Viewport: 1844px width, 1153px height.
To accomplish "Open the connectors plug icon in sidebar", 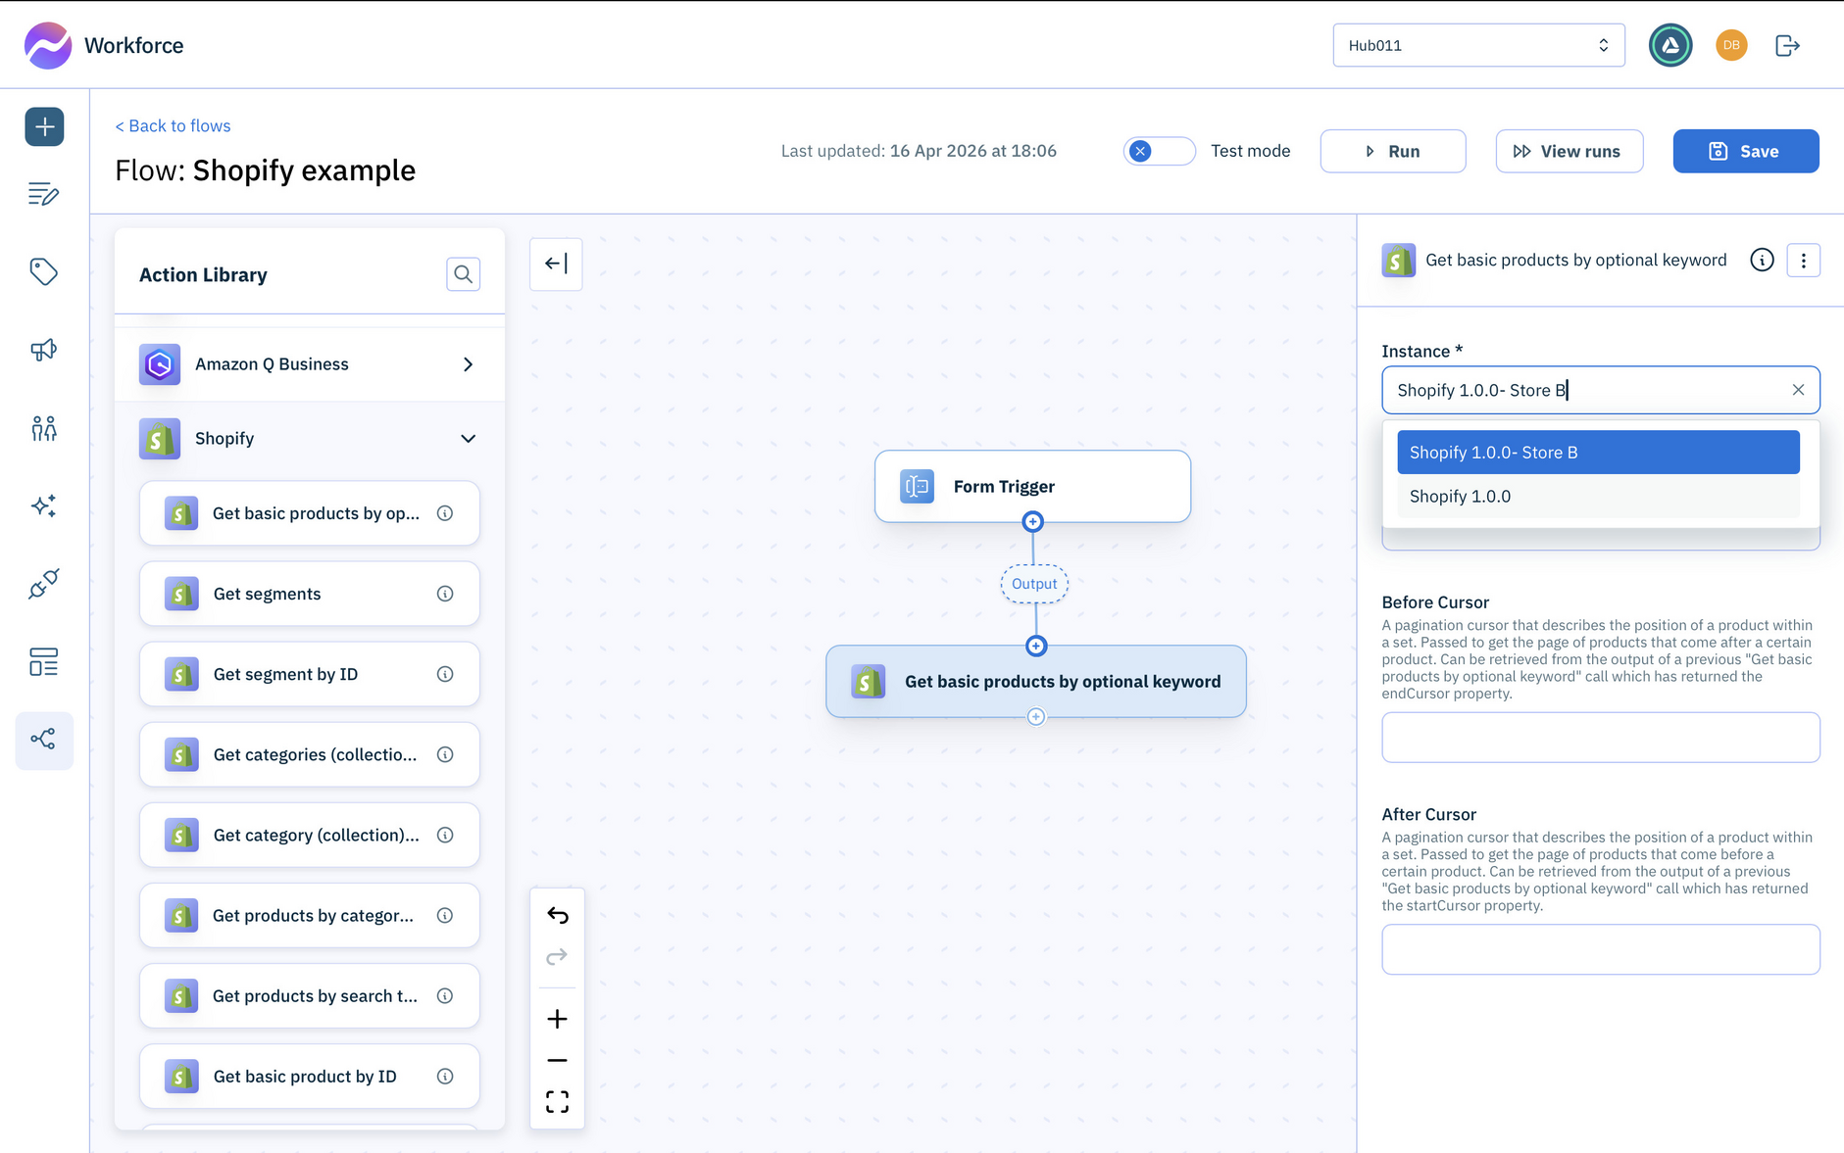I will click(43, 585).
